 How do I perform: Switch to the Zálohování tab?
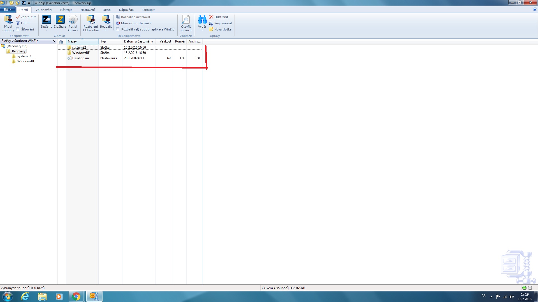coord(44,10)
